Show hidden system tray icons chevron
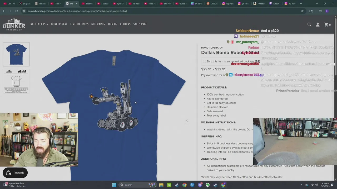This screenshot has width=337, height=189. coord(301,185)
